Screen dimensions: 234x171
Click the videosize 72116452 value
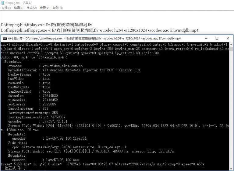click(50, 100)
